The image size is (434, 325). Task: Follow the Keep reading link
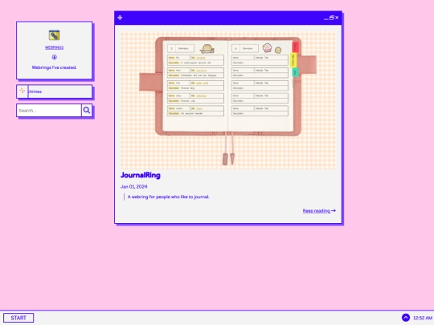tap(319, 211)
